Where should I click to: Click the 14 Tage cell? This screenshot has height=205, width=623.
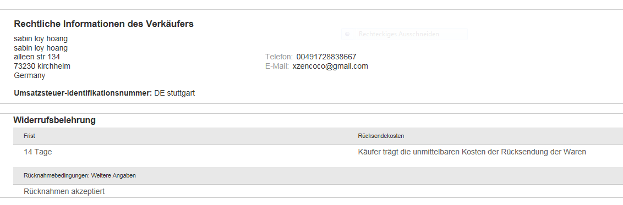point(38,152)
